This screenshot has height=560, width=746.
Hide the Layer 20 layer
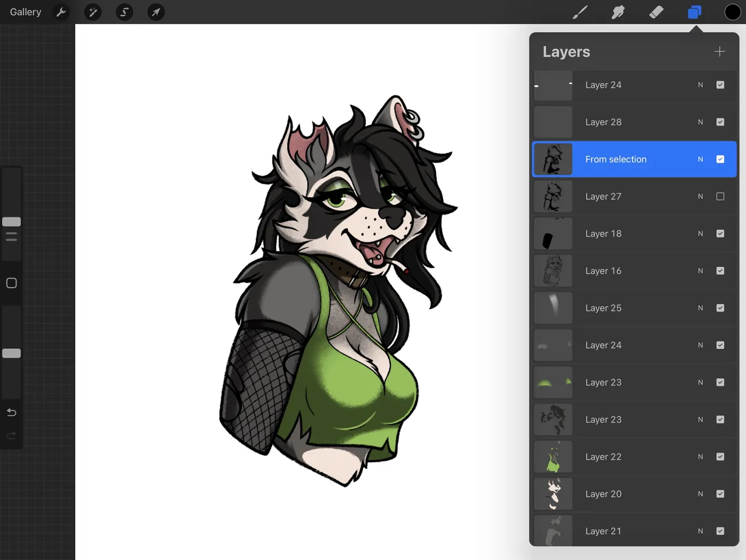tap(720, 494)
